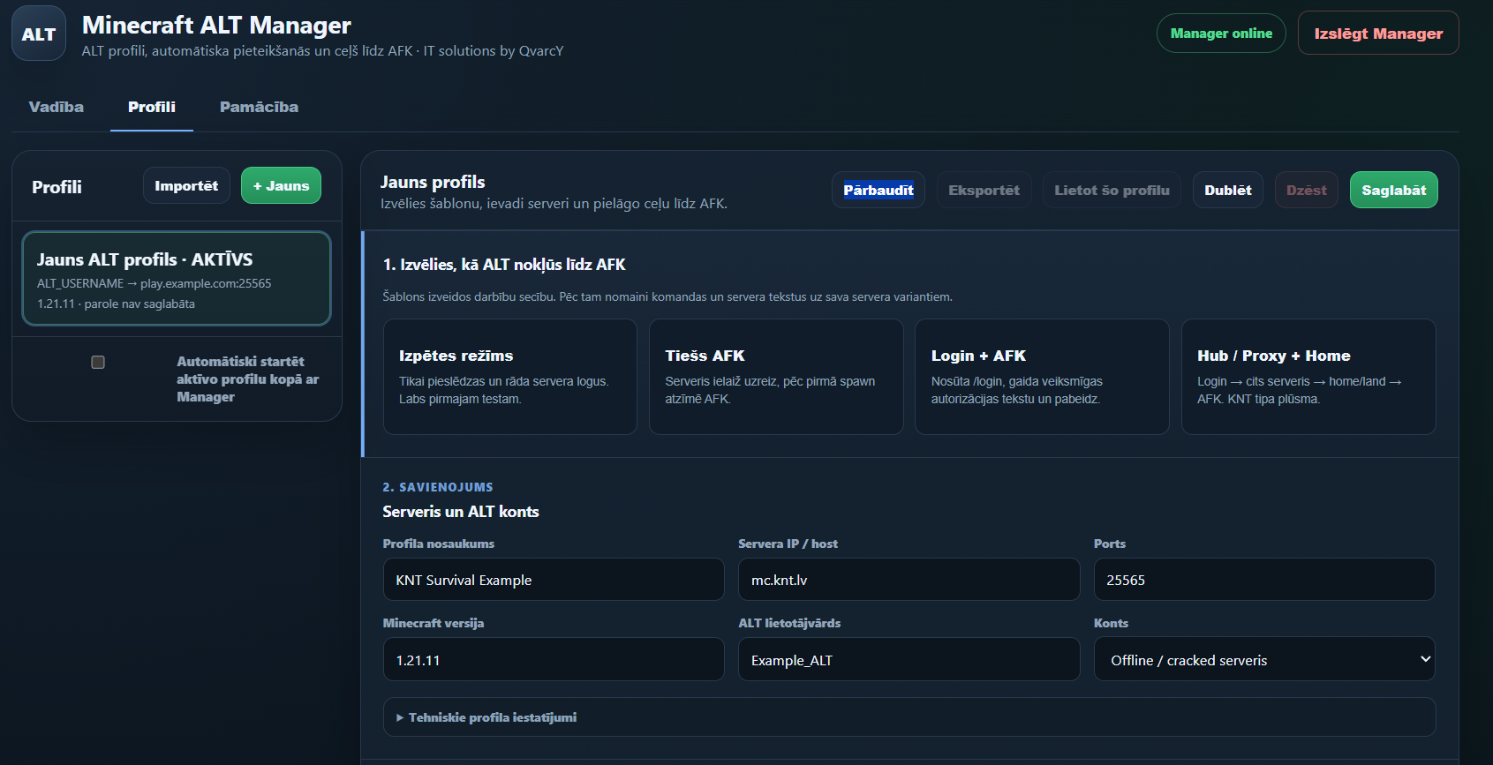Toggle Automātiski startēt aktīvo profilu checkbox
The image size is (1493, 765).
pyautogui.click(x=98, y=362)
